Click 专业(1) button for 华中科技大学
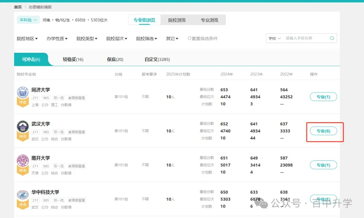 323,199
